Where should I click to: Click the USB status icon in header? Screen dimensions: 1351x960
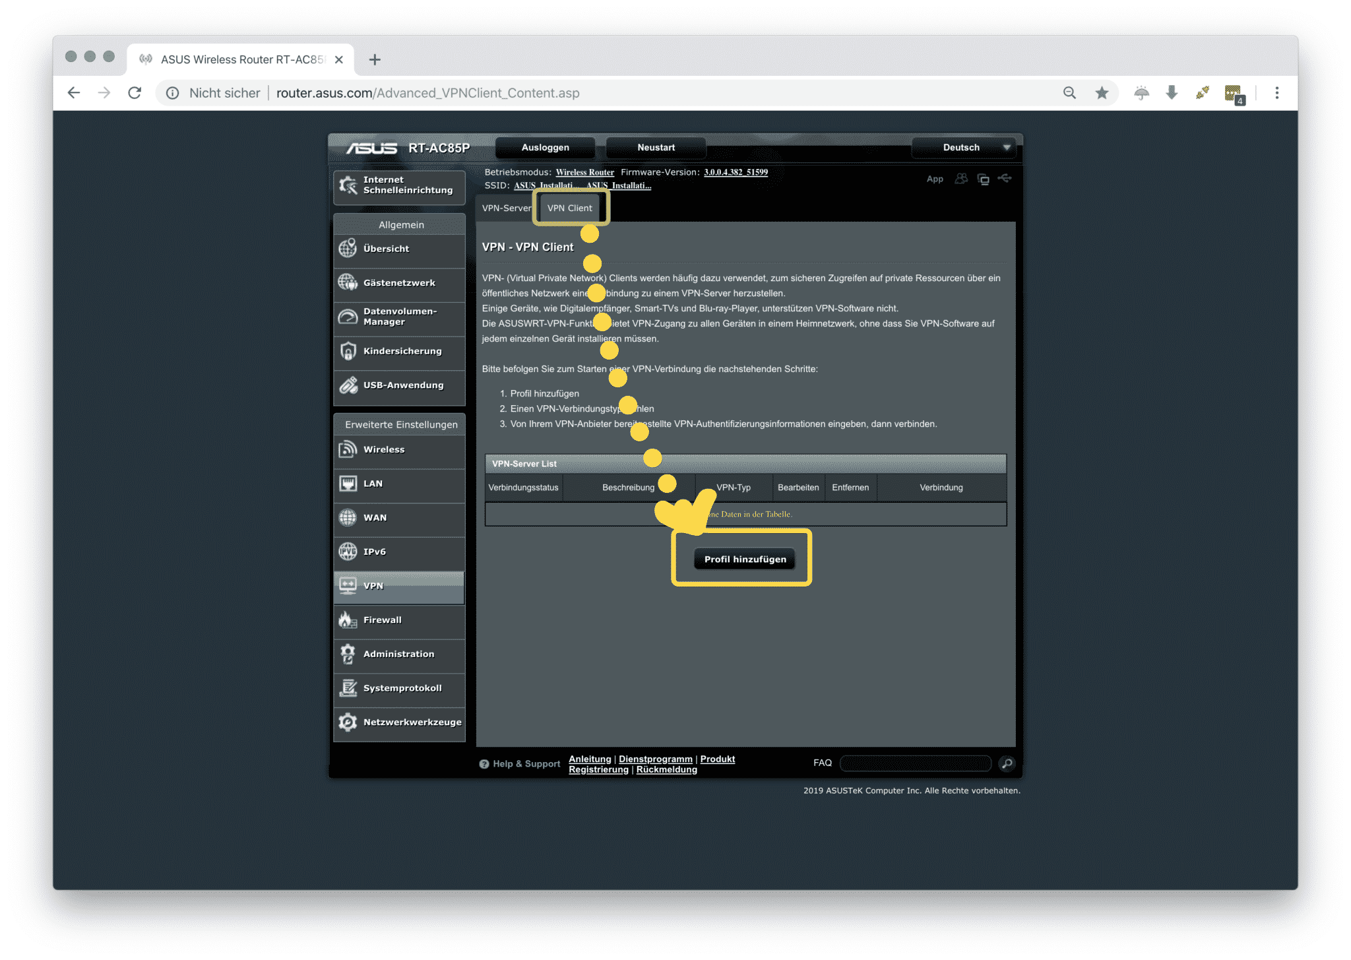click(x=1005, y=178)
